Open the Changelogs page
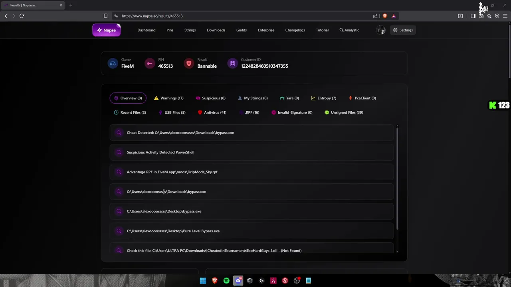Viewport: 511px width, 287px height. [x=295, y=30]
